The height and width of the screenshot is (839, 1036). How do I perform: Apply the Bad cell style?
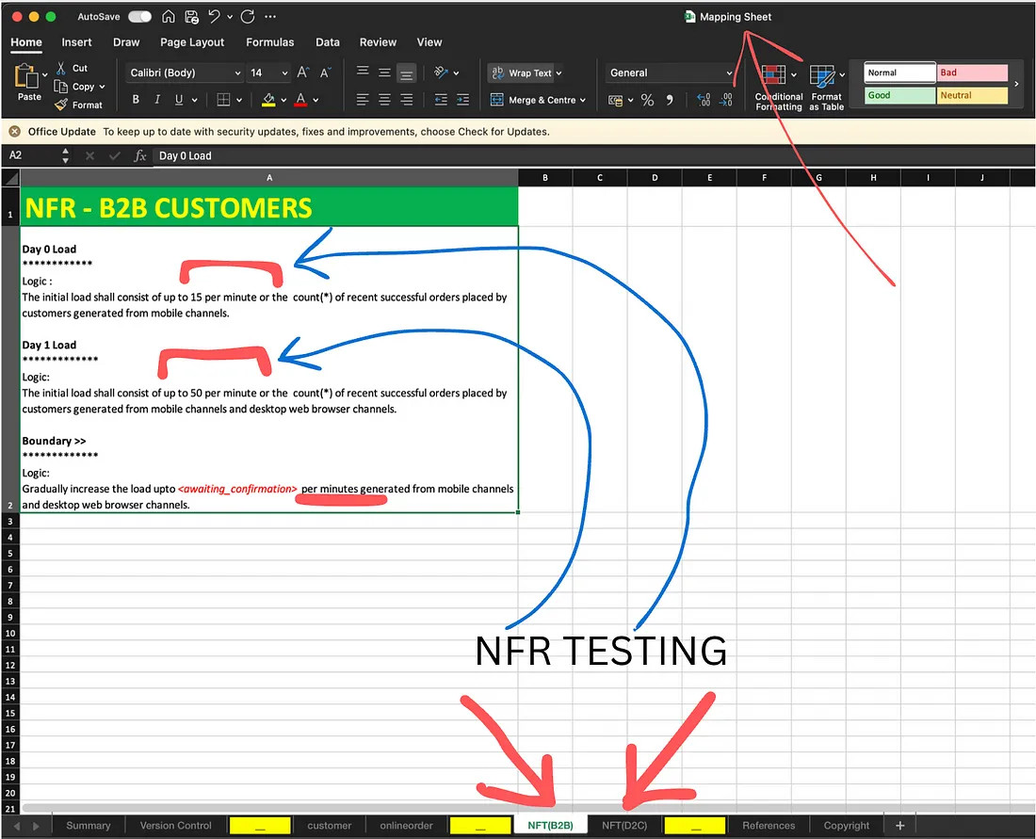(x=973, y=73)
